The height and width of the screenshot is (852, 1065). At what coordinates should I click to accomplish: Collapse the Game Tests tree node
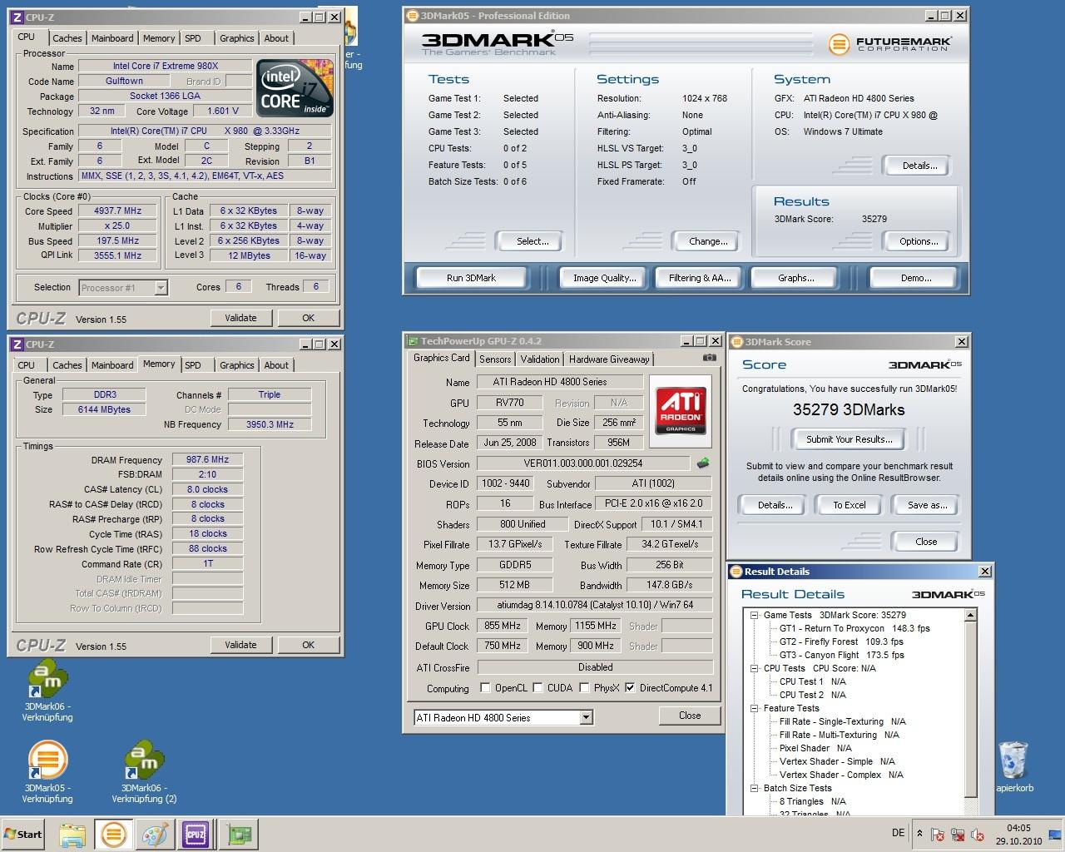coord(755,615)
